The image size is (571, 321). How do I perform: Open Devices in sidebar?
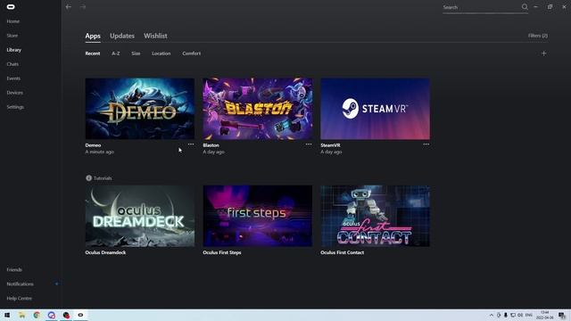pyautogui.click(x=14, y=93)
